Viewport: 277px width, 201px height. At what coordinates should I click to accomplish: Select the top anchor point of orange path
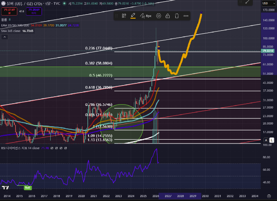201,13
